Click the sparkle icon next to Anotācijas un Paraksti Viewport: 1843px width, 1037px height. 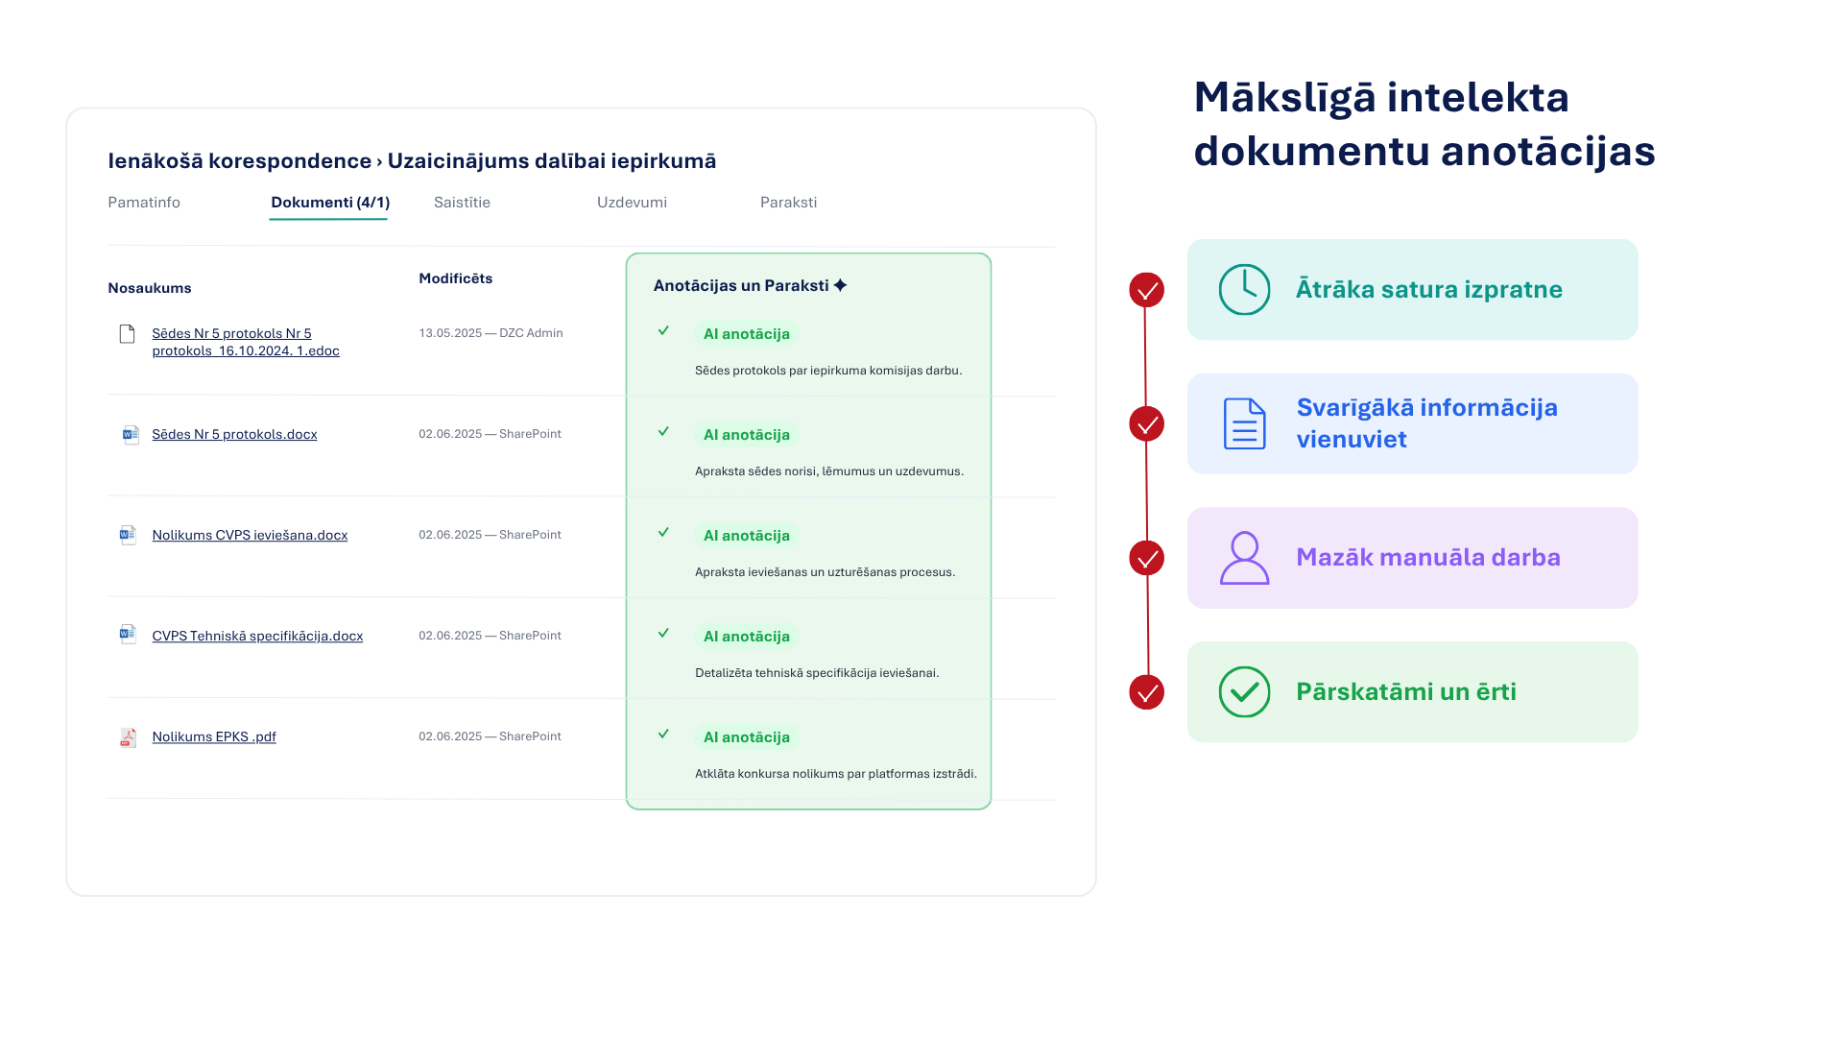pyautogui.click(x=841, y=285)
